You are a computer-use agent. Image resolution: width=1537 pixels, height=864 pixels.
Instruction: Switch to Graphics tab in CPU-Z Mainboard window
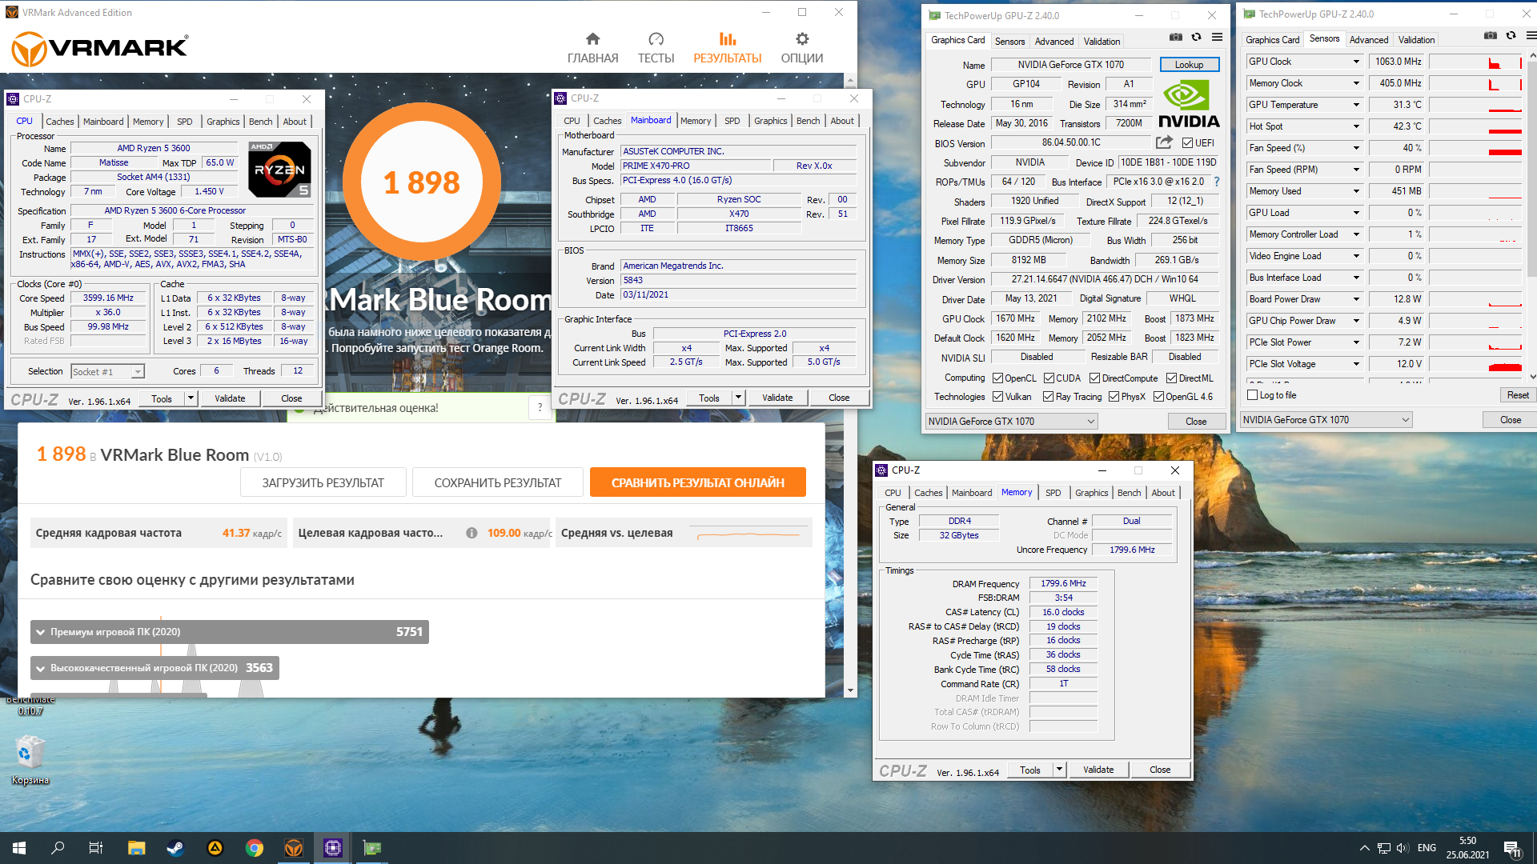click(770, 121)
